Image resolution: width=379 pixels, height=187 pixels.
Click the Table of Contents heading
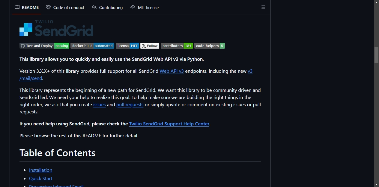58,153
